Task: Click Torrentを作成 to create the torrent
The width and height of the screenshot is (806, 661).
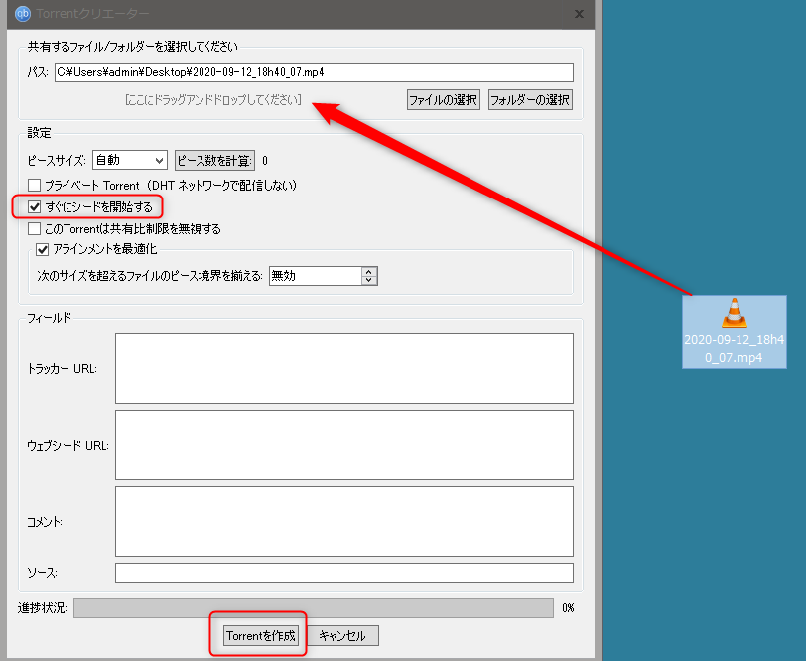Action: tap(261, 635)
